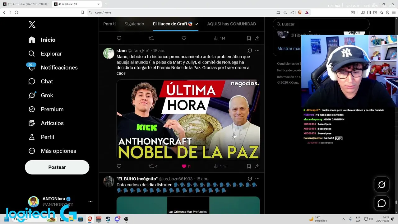The width and height of the screenshot is (398, 224).
Task: Open stam username link
Action: coord(121,51)
